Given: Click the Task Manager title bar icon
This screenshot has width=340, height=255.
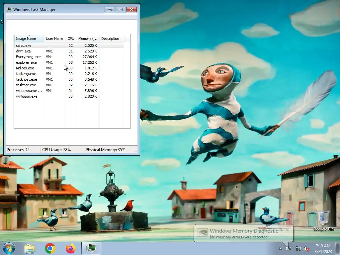Looking at the screenshot, I should click(x=9, y=9).
